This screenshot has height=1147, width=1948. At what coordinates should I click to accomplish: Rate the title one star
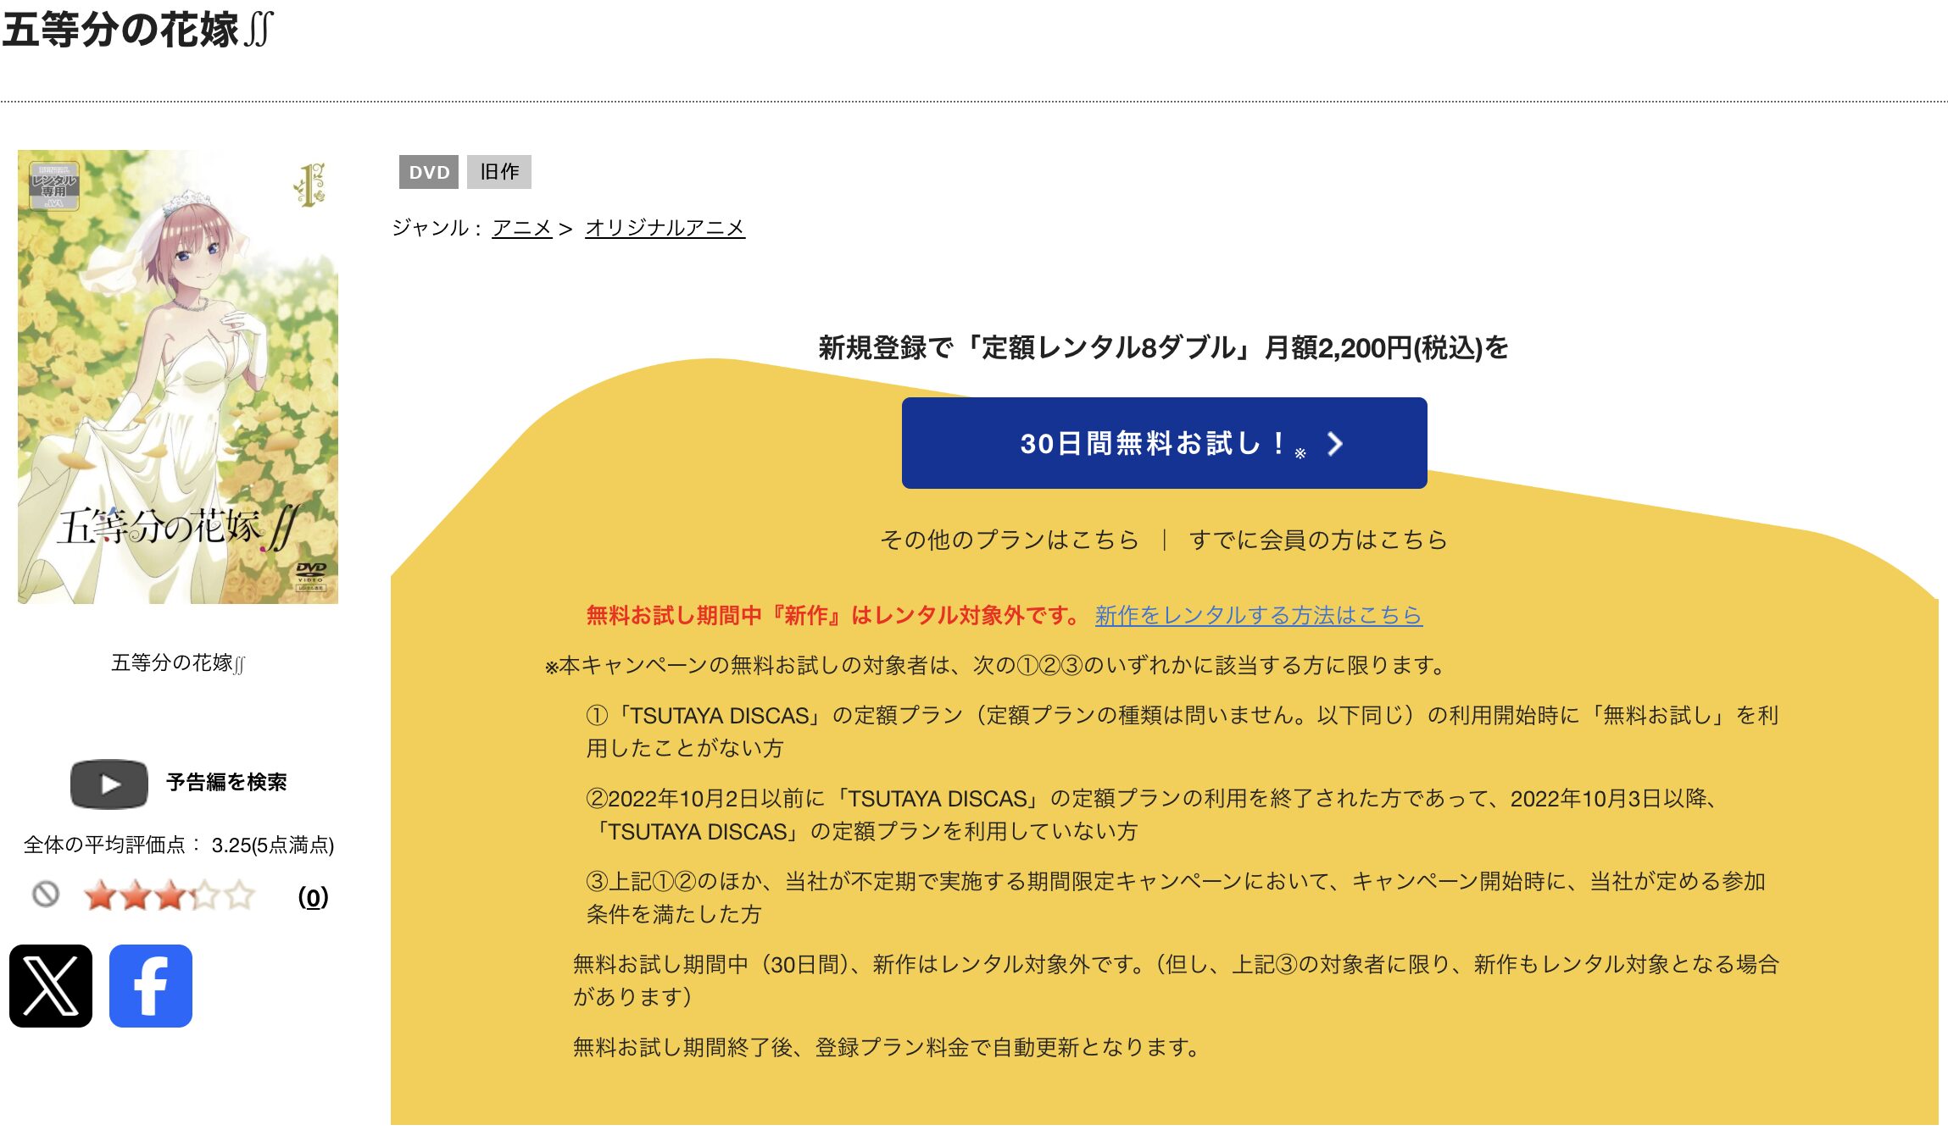[x=101, y=895]
